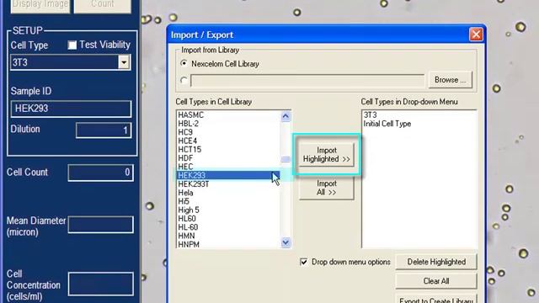
Task: Select HCT15 in the cell library list
Action: (x=228, y=150)
